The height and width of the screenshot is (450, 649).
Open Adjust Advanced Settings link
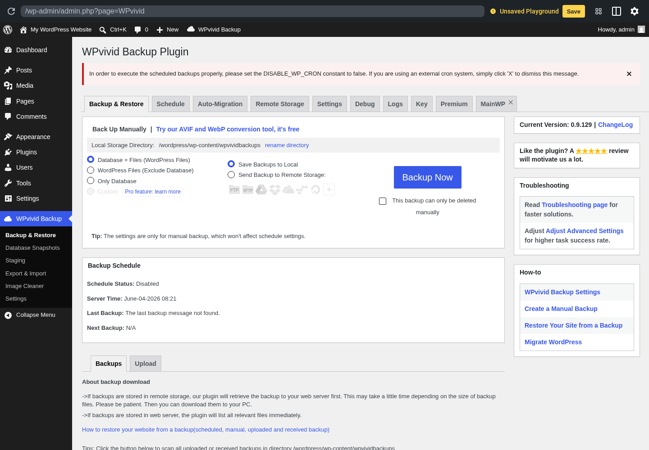click(585, 231)
